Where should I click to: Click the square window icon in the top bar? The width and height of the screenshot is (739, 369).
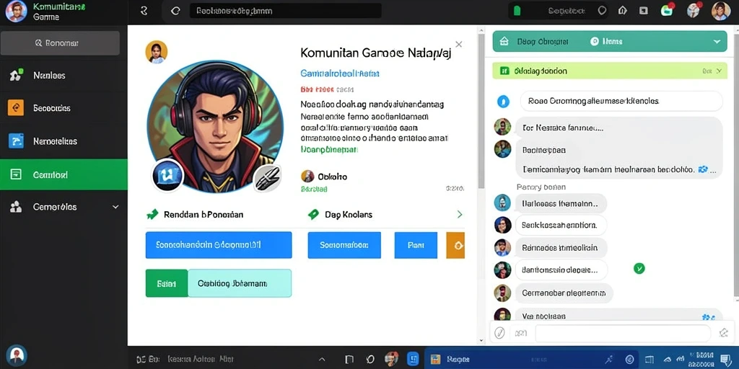point(643,10)
